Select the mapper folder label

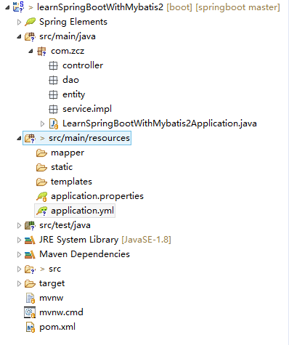[x=68, y=153]
